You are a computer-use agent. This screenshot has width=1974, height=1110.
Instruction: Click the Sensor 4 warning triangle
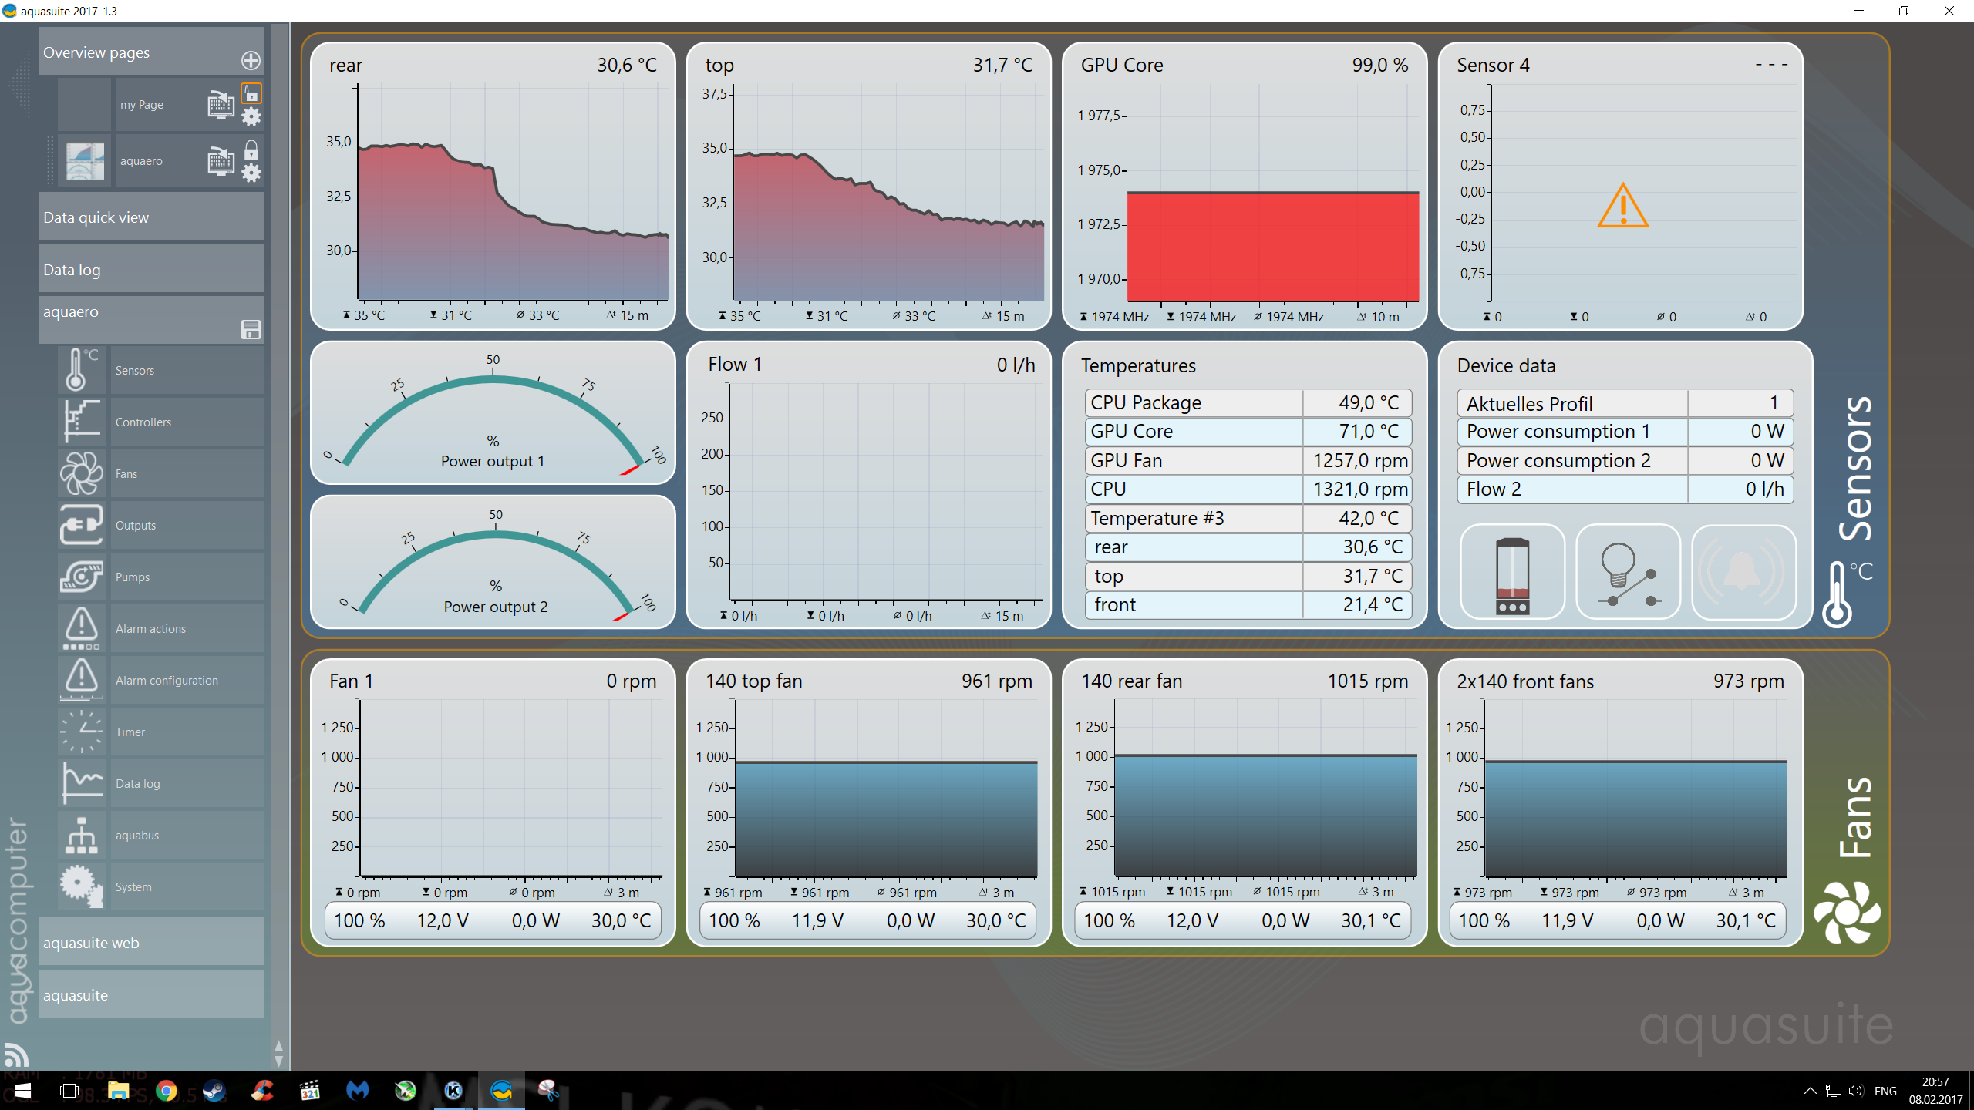click(1622, 206)
